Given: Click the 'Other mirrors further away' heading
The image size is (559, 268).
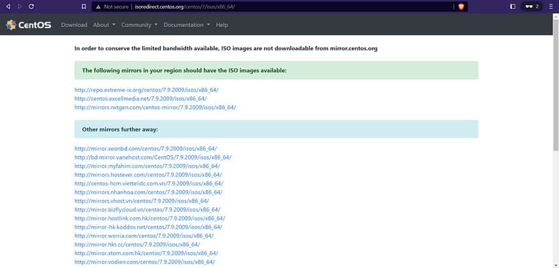Looking at the screenshot, I should (120, 129).
